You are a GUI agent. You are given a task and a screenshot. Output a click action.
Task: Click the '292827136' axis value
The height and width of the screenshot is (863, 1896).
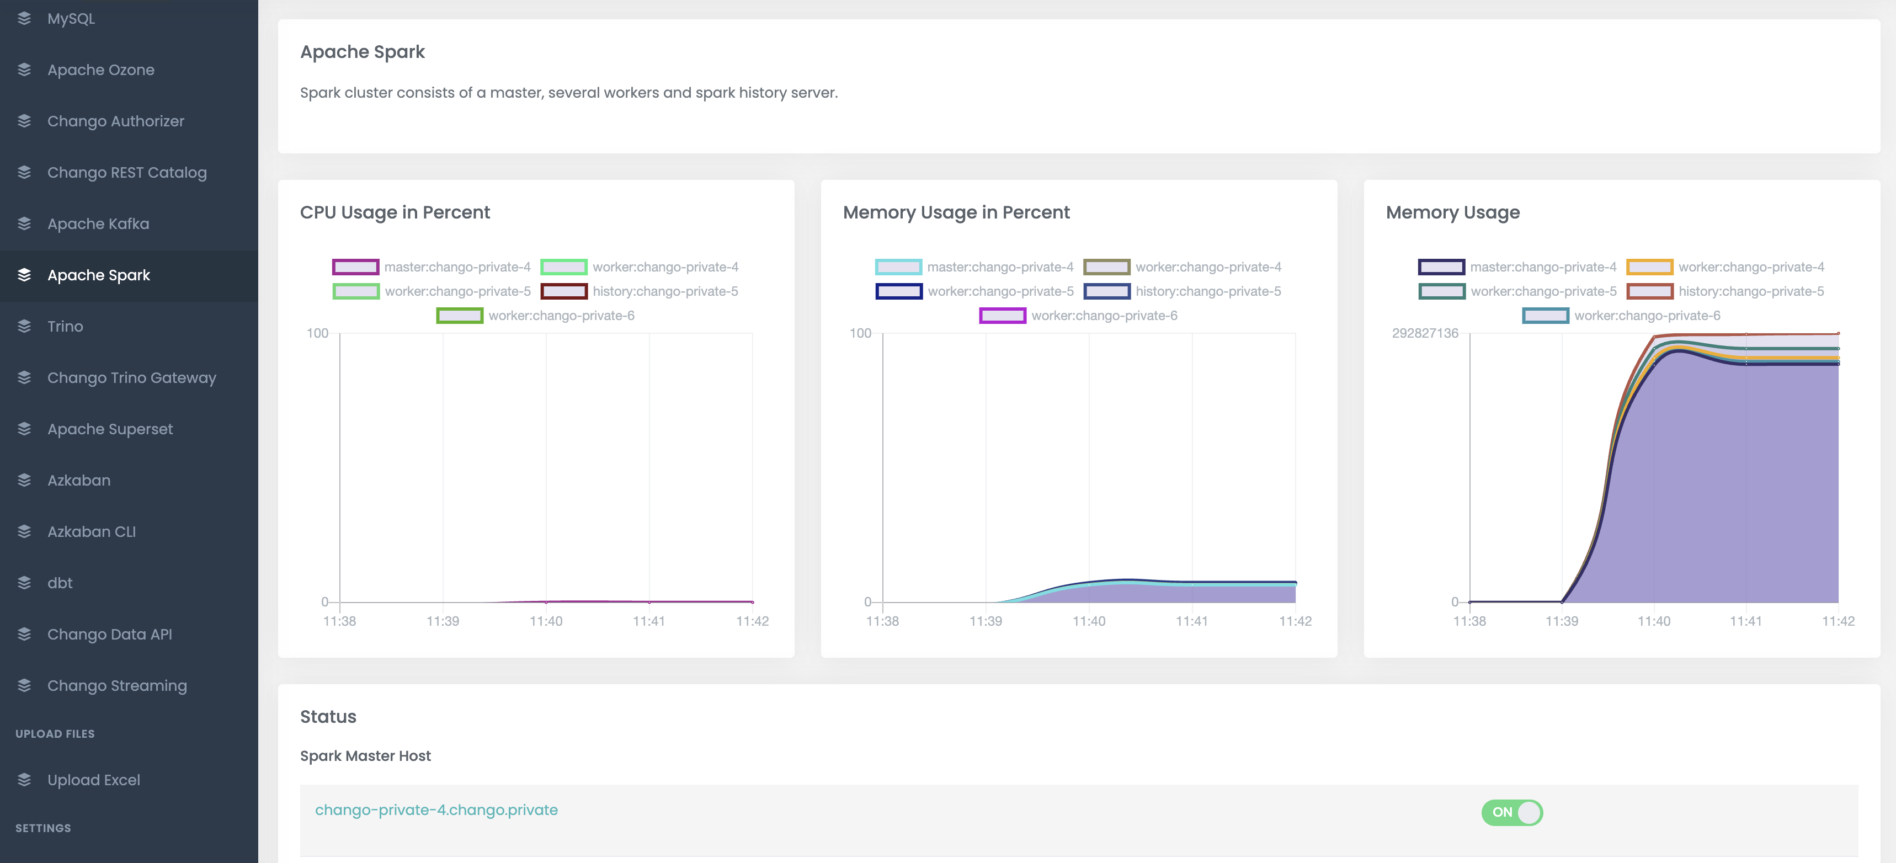(1425, 333)
